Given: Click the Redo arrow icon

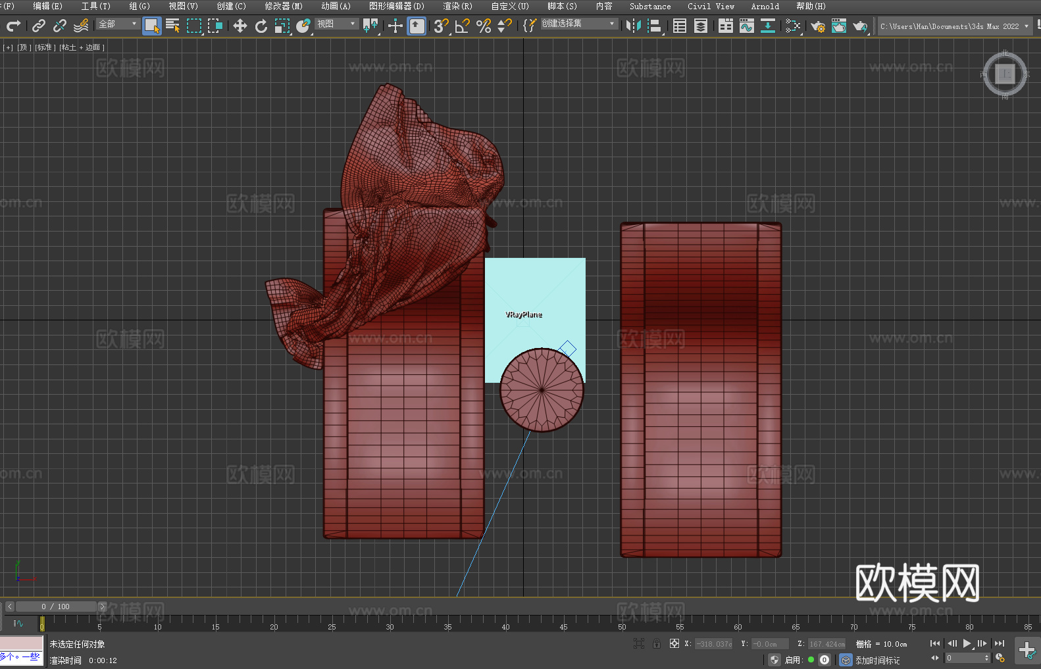Looking at the screenshot, I should click(13, 26).
